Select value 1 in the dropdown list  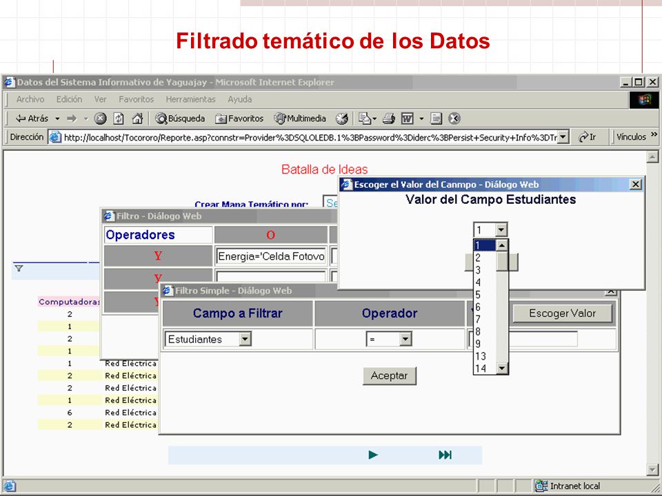484,245
